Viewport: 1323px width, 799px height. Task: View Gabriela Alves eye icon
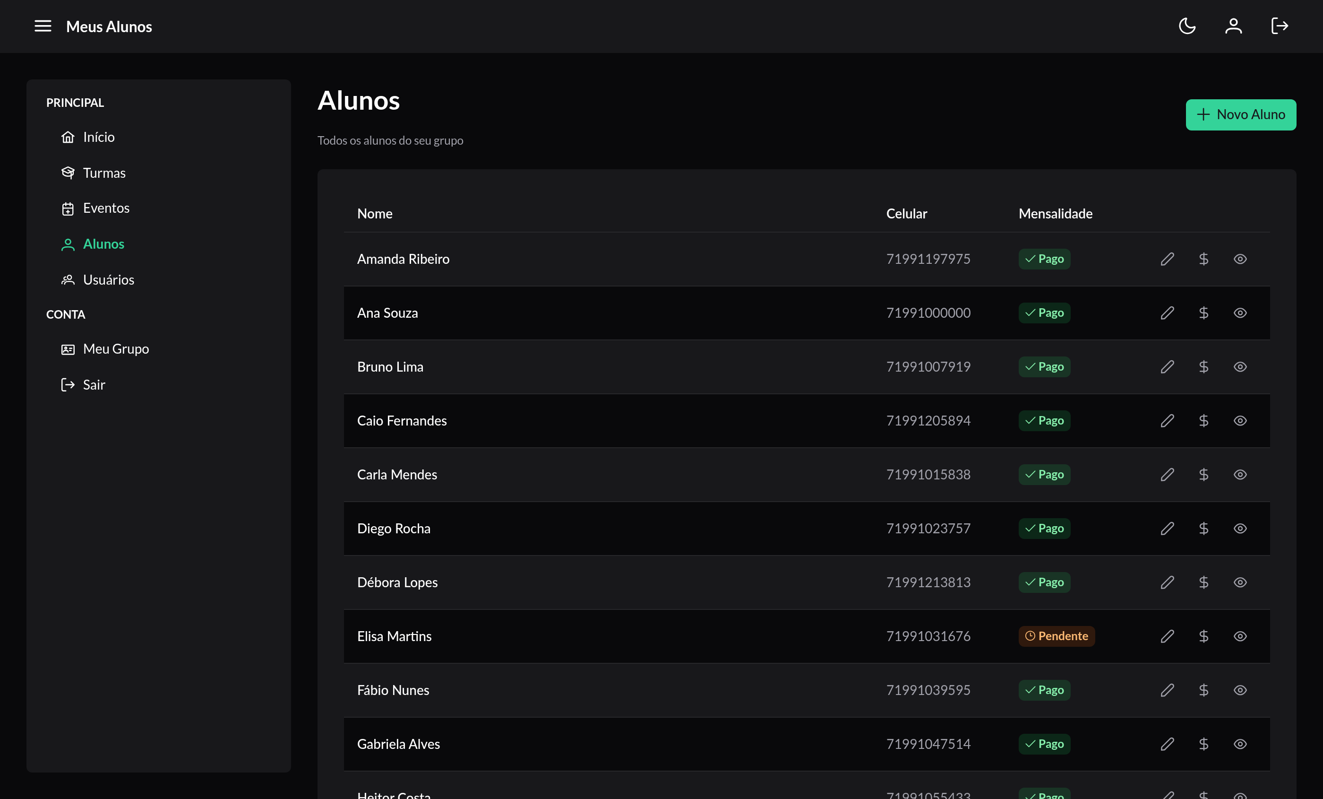1240,744
